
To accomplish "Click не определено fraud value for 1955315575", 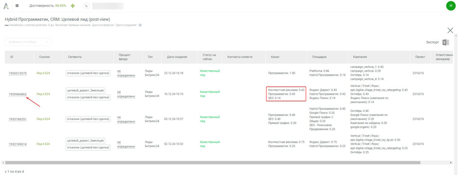I will [126, 73].
